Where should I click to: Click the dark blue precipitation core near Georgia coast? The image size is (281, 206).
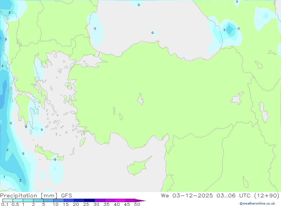[x=230, y=30]
